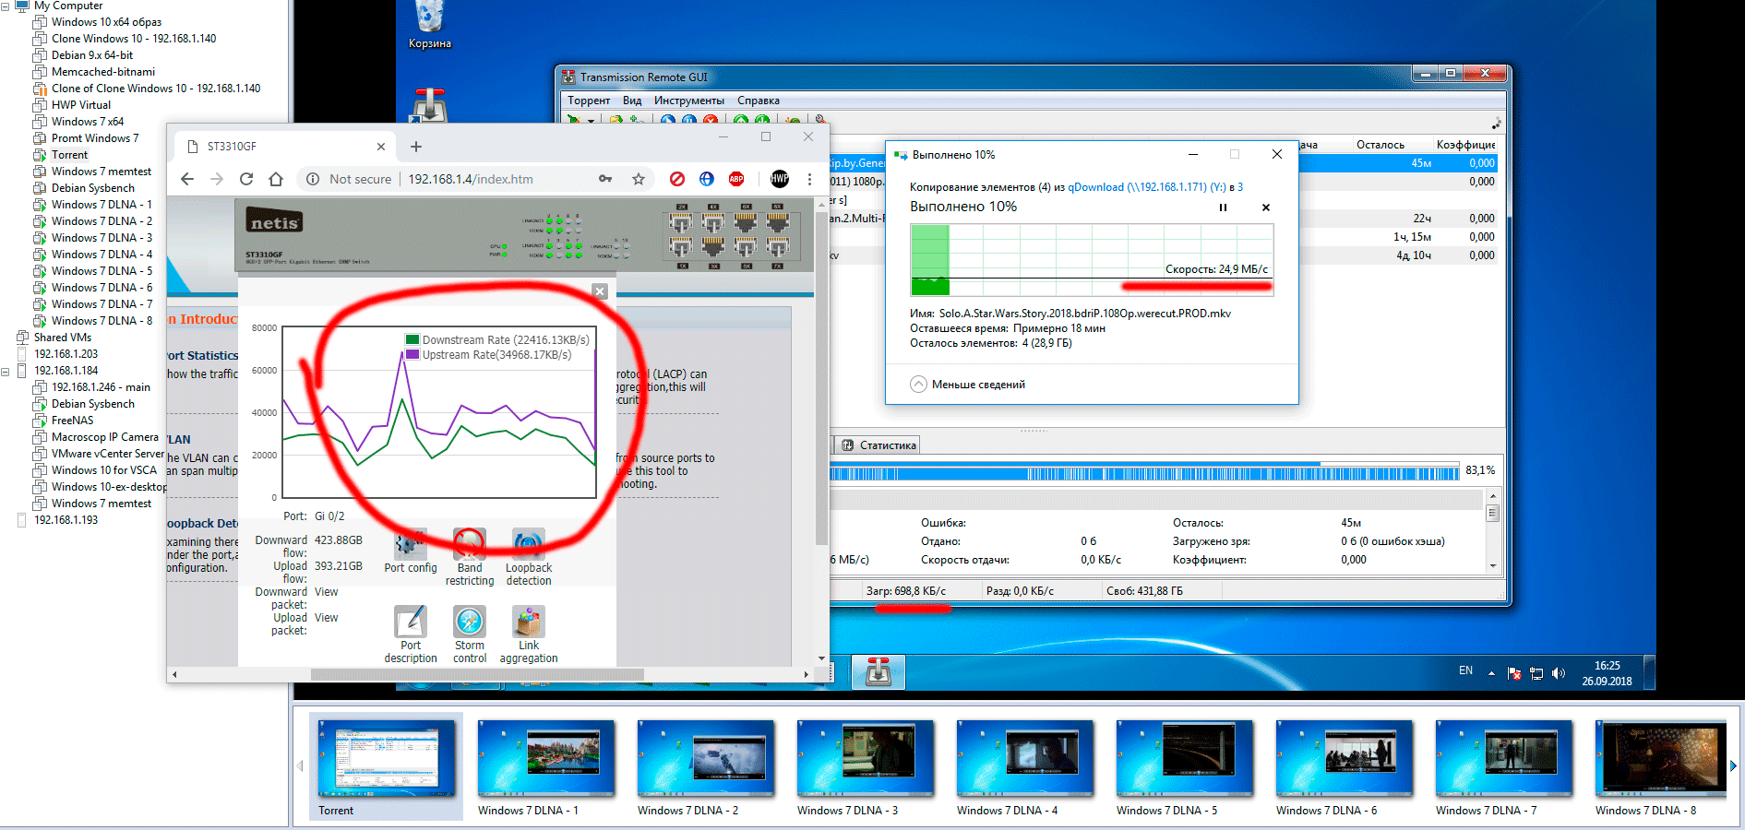Screen dimensions: 1745x830
Task: Select FreeNAS virtual machine in tree
Action: pyautogui.click(x=72, y=421)
